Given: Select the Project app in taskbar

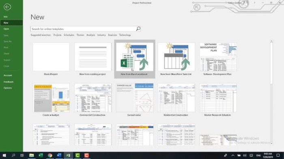Looking at the screenshot, I should [x=68, y=155].
